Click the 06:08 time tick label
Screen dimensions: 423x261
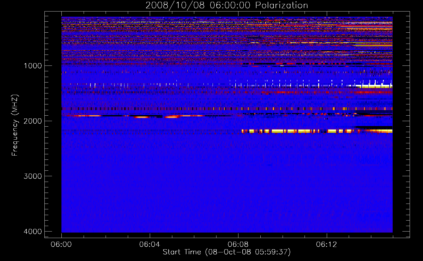pos(238,245)
